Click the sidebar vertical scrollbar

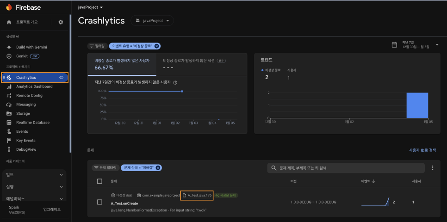coord(70,84)
